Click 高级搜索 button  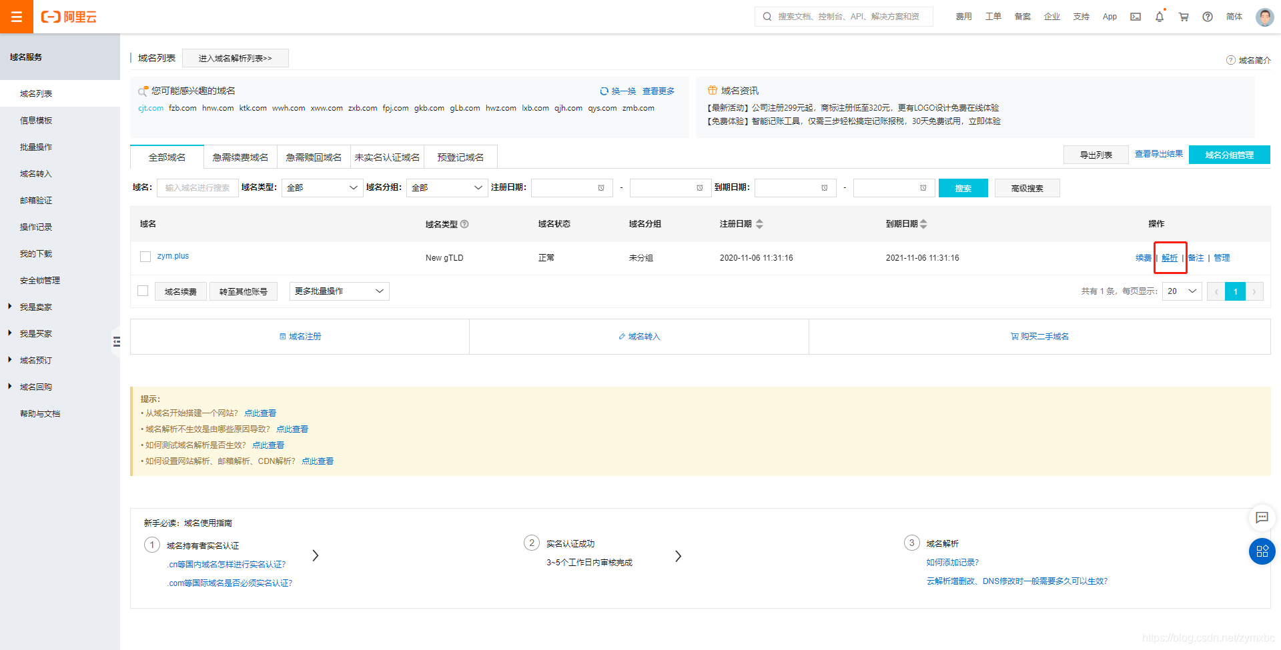tap(1027, 188)
